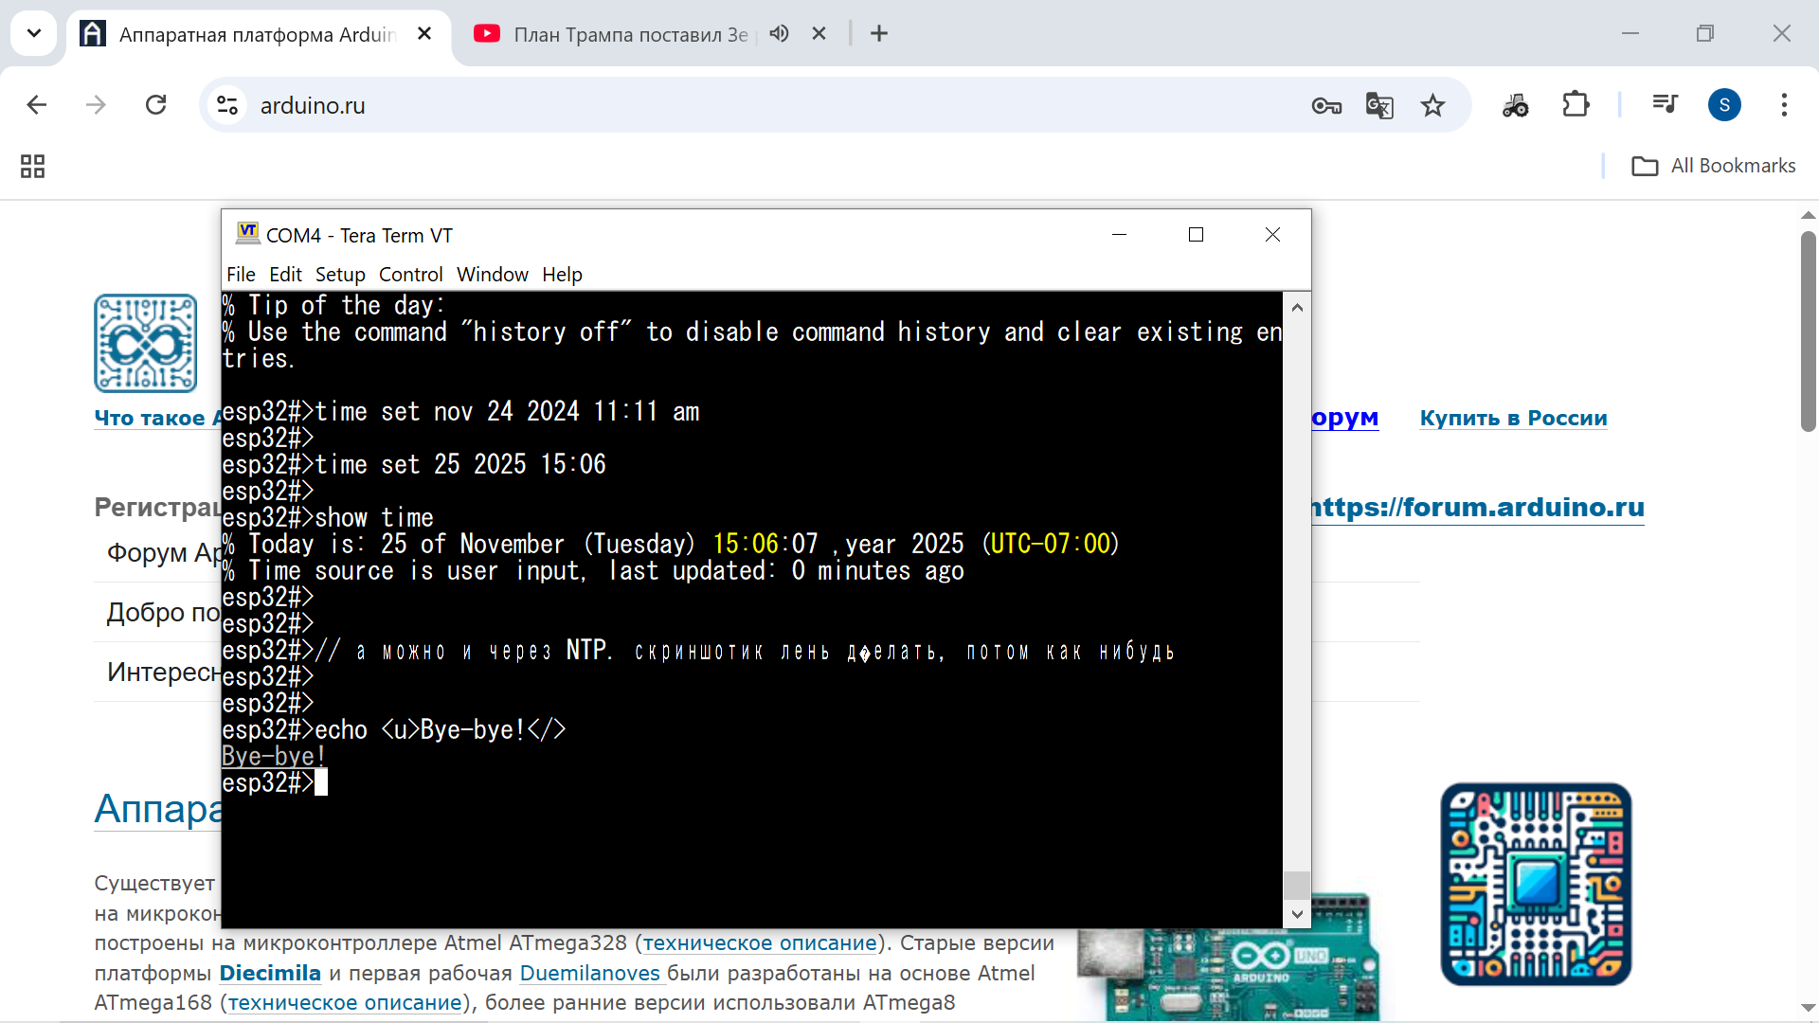Open All Bookmarks folder
1819x1023 pixels.
[x=1713, y=166]
